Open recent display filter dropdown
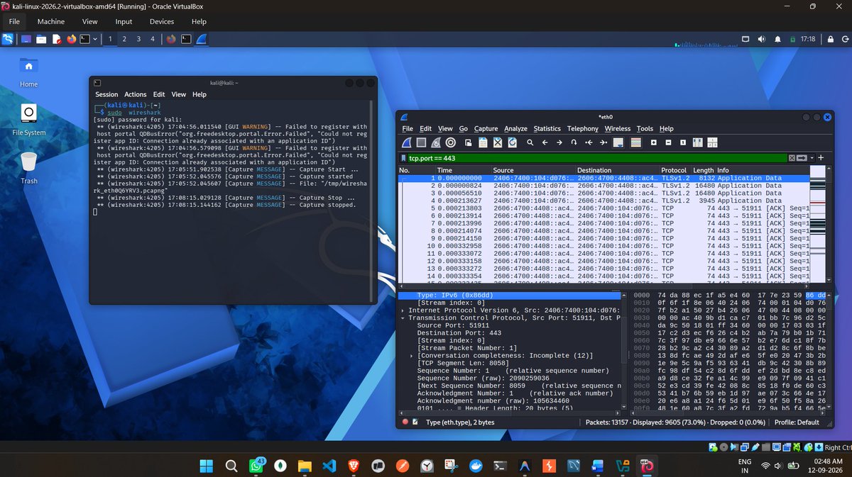Screen dimensions: 852x477 click(x=812, y=158)
